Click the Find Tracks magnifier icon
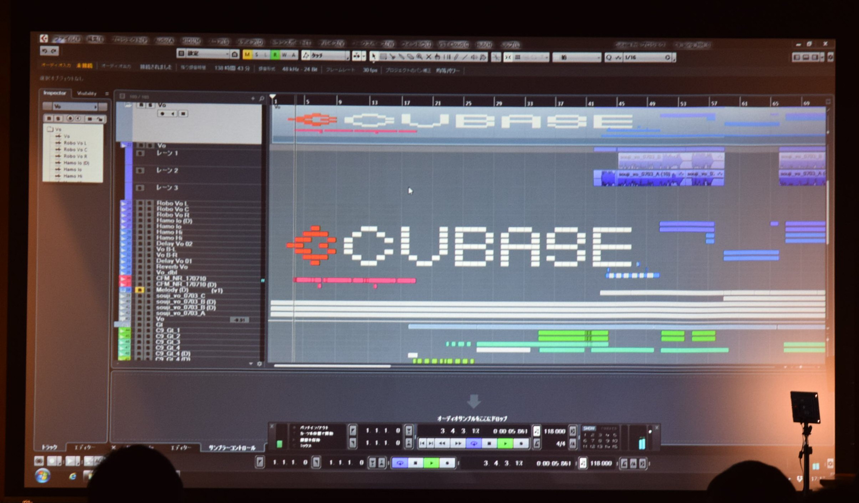This screenshot has width=859, height=503. click(x=261, y=98)
